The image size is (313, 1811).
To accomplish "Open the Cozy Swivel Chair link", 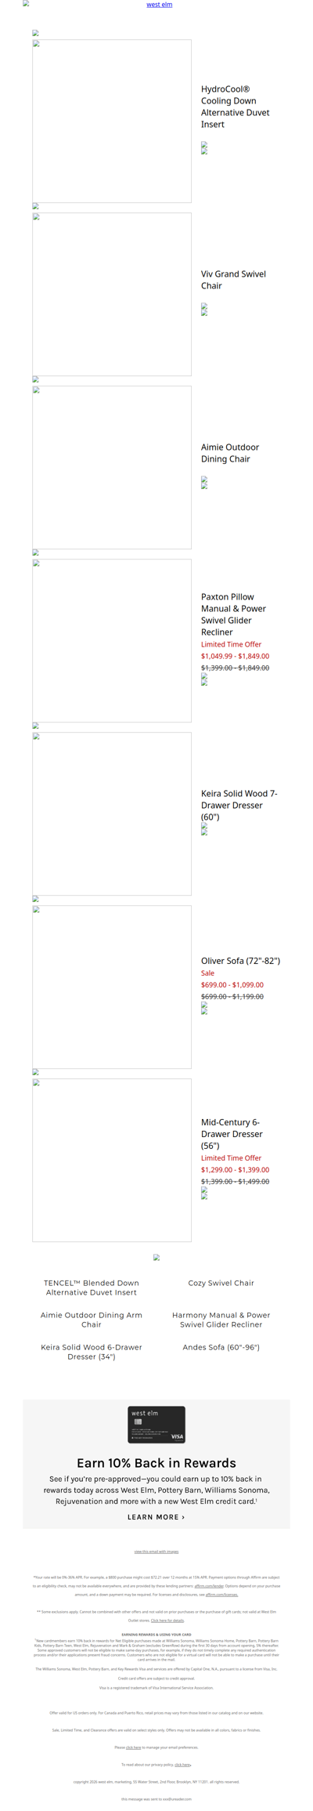I will tap(221, 1283).
